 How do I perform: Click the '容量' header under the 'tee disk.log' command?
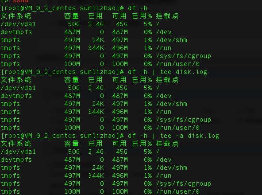[x=72, y=80]
